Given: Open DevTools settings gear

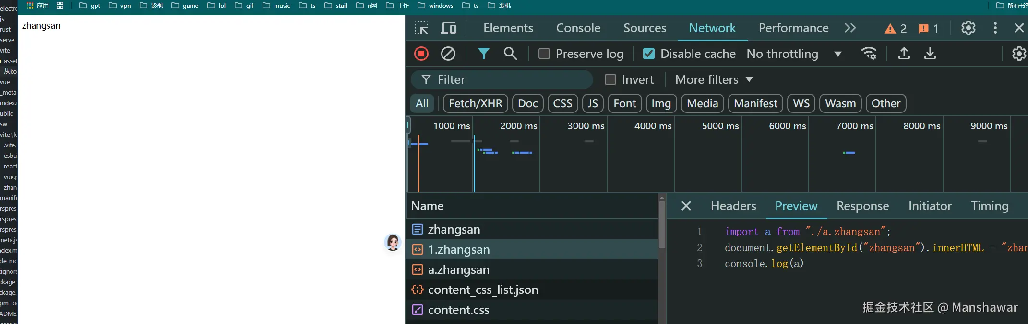Looking at the screenshot, I should pyautogui.click(x=968, y=28).
